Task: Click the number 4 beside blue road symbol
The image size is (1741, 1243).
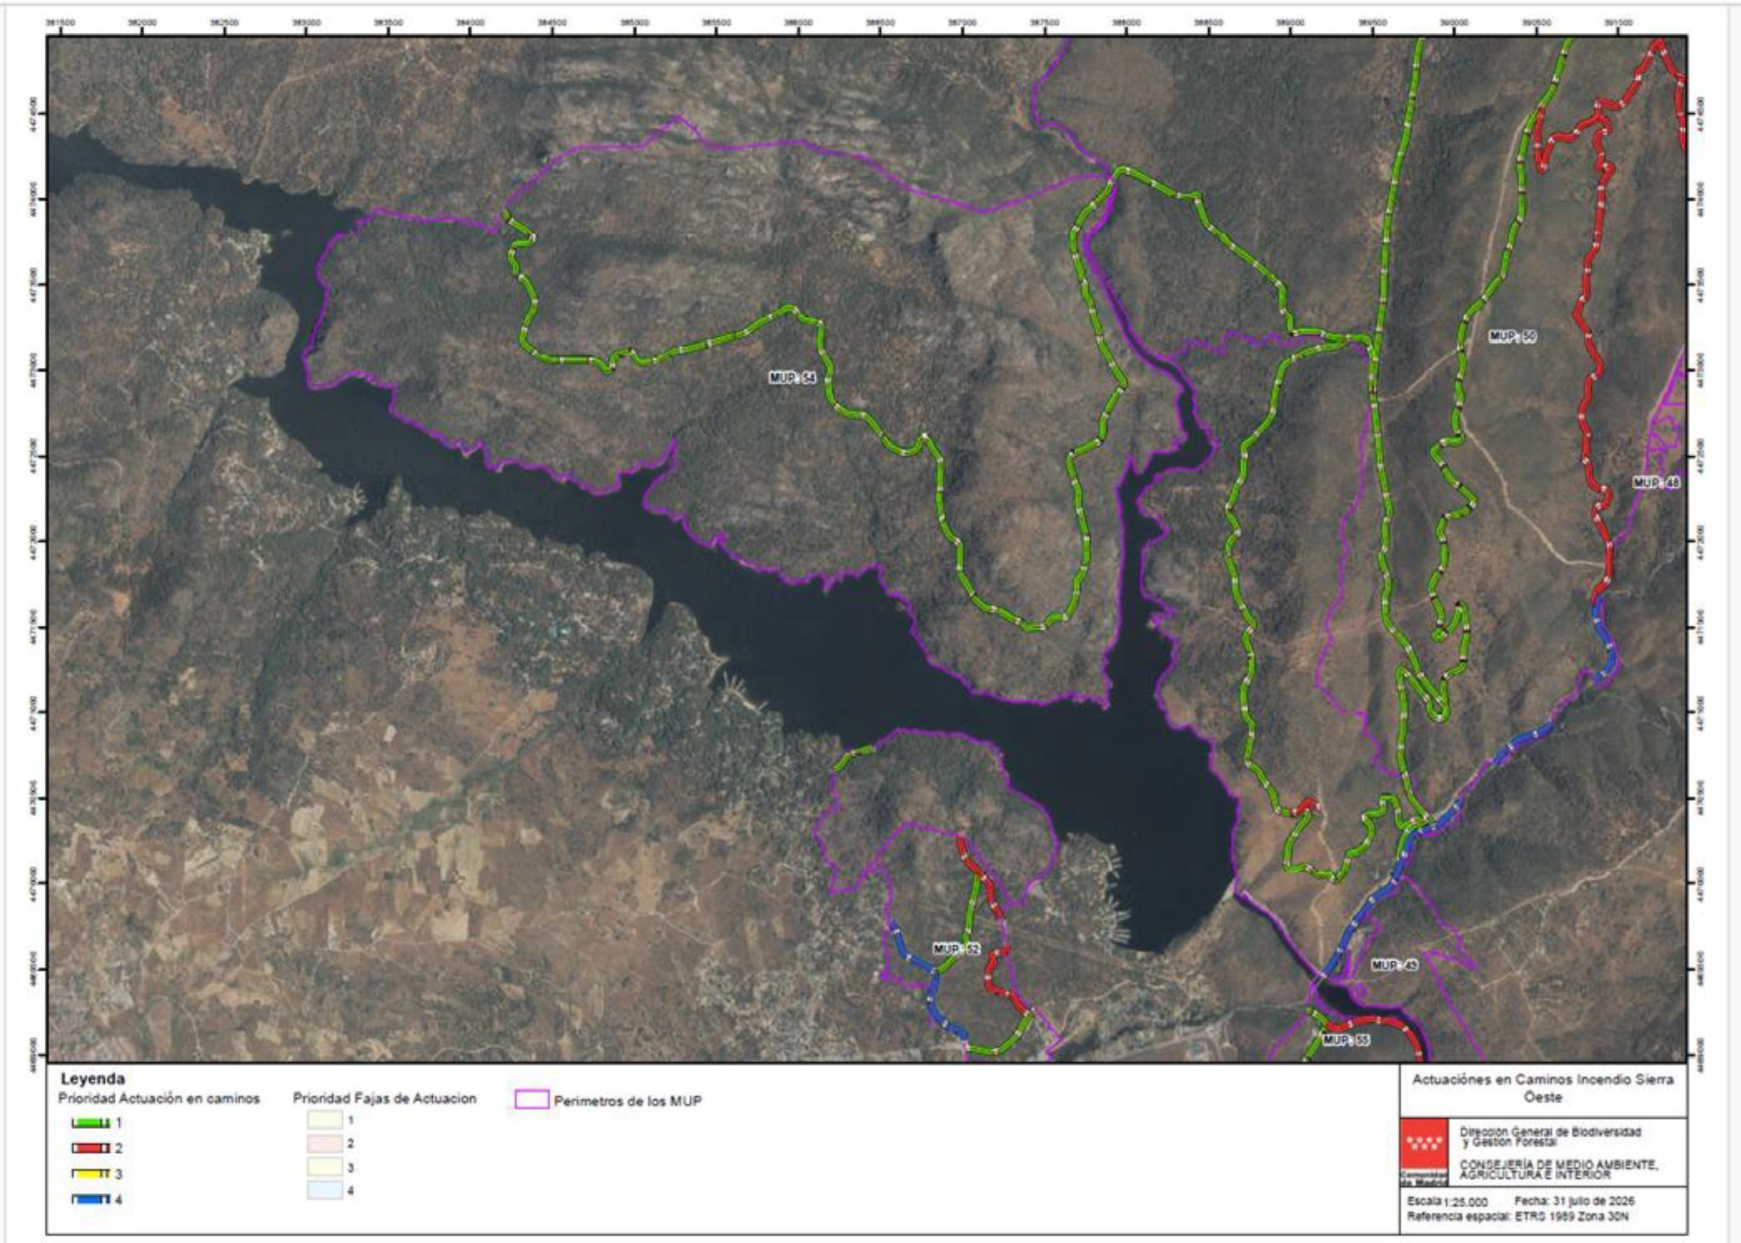Action: coord(118,1200)
